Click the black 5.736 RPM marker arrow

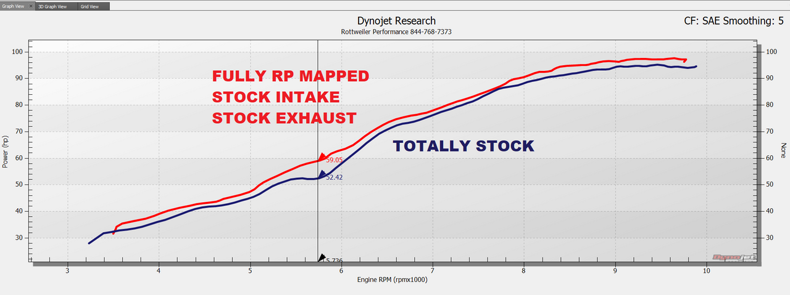click(321, 258)
